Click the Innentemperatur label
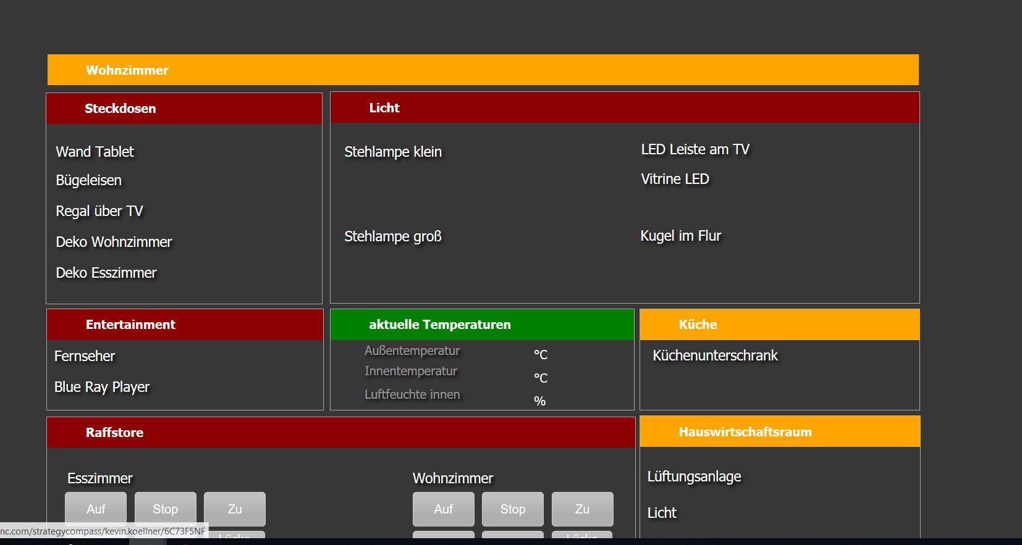This screenshot has width=1022, height=545. [x=411, y=371]
